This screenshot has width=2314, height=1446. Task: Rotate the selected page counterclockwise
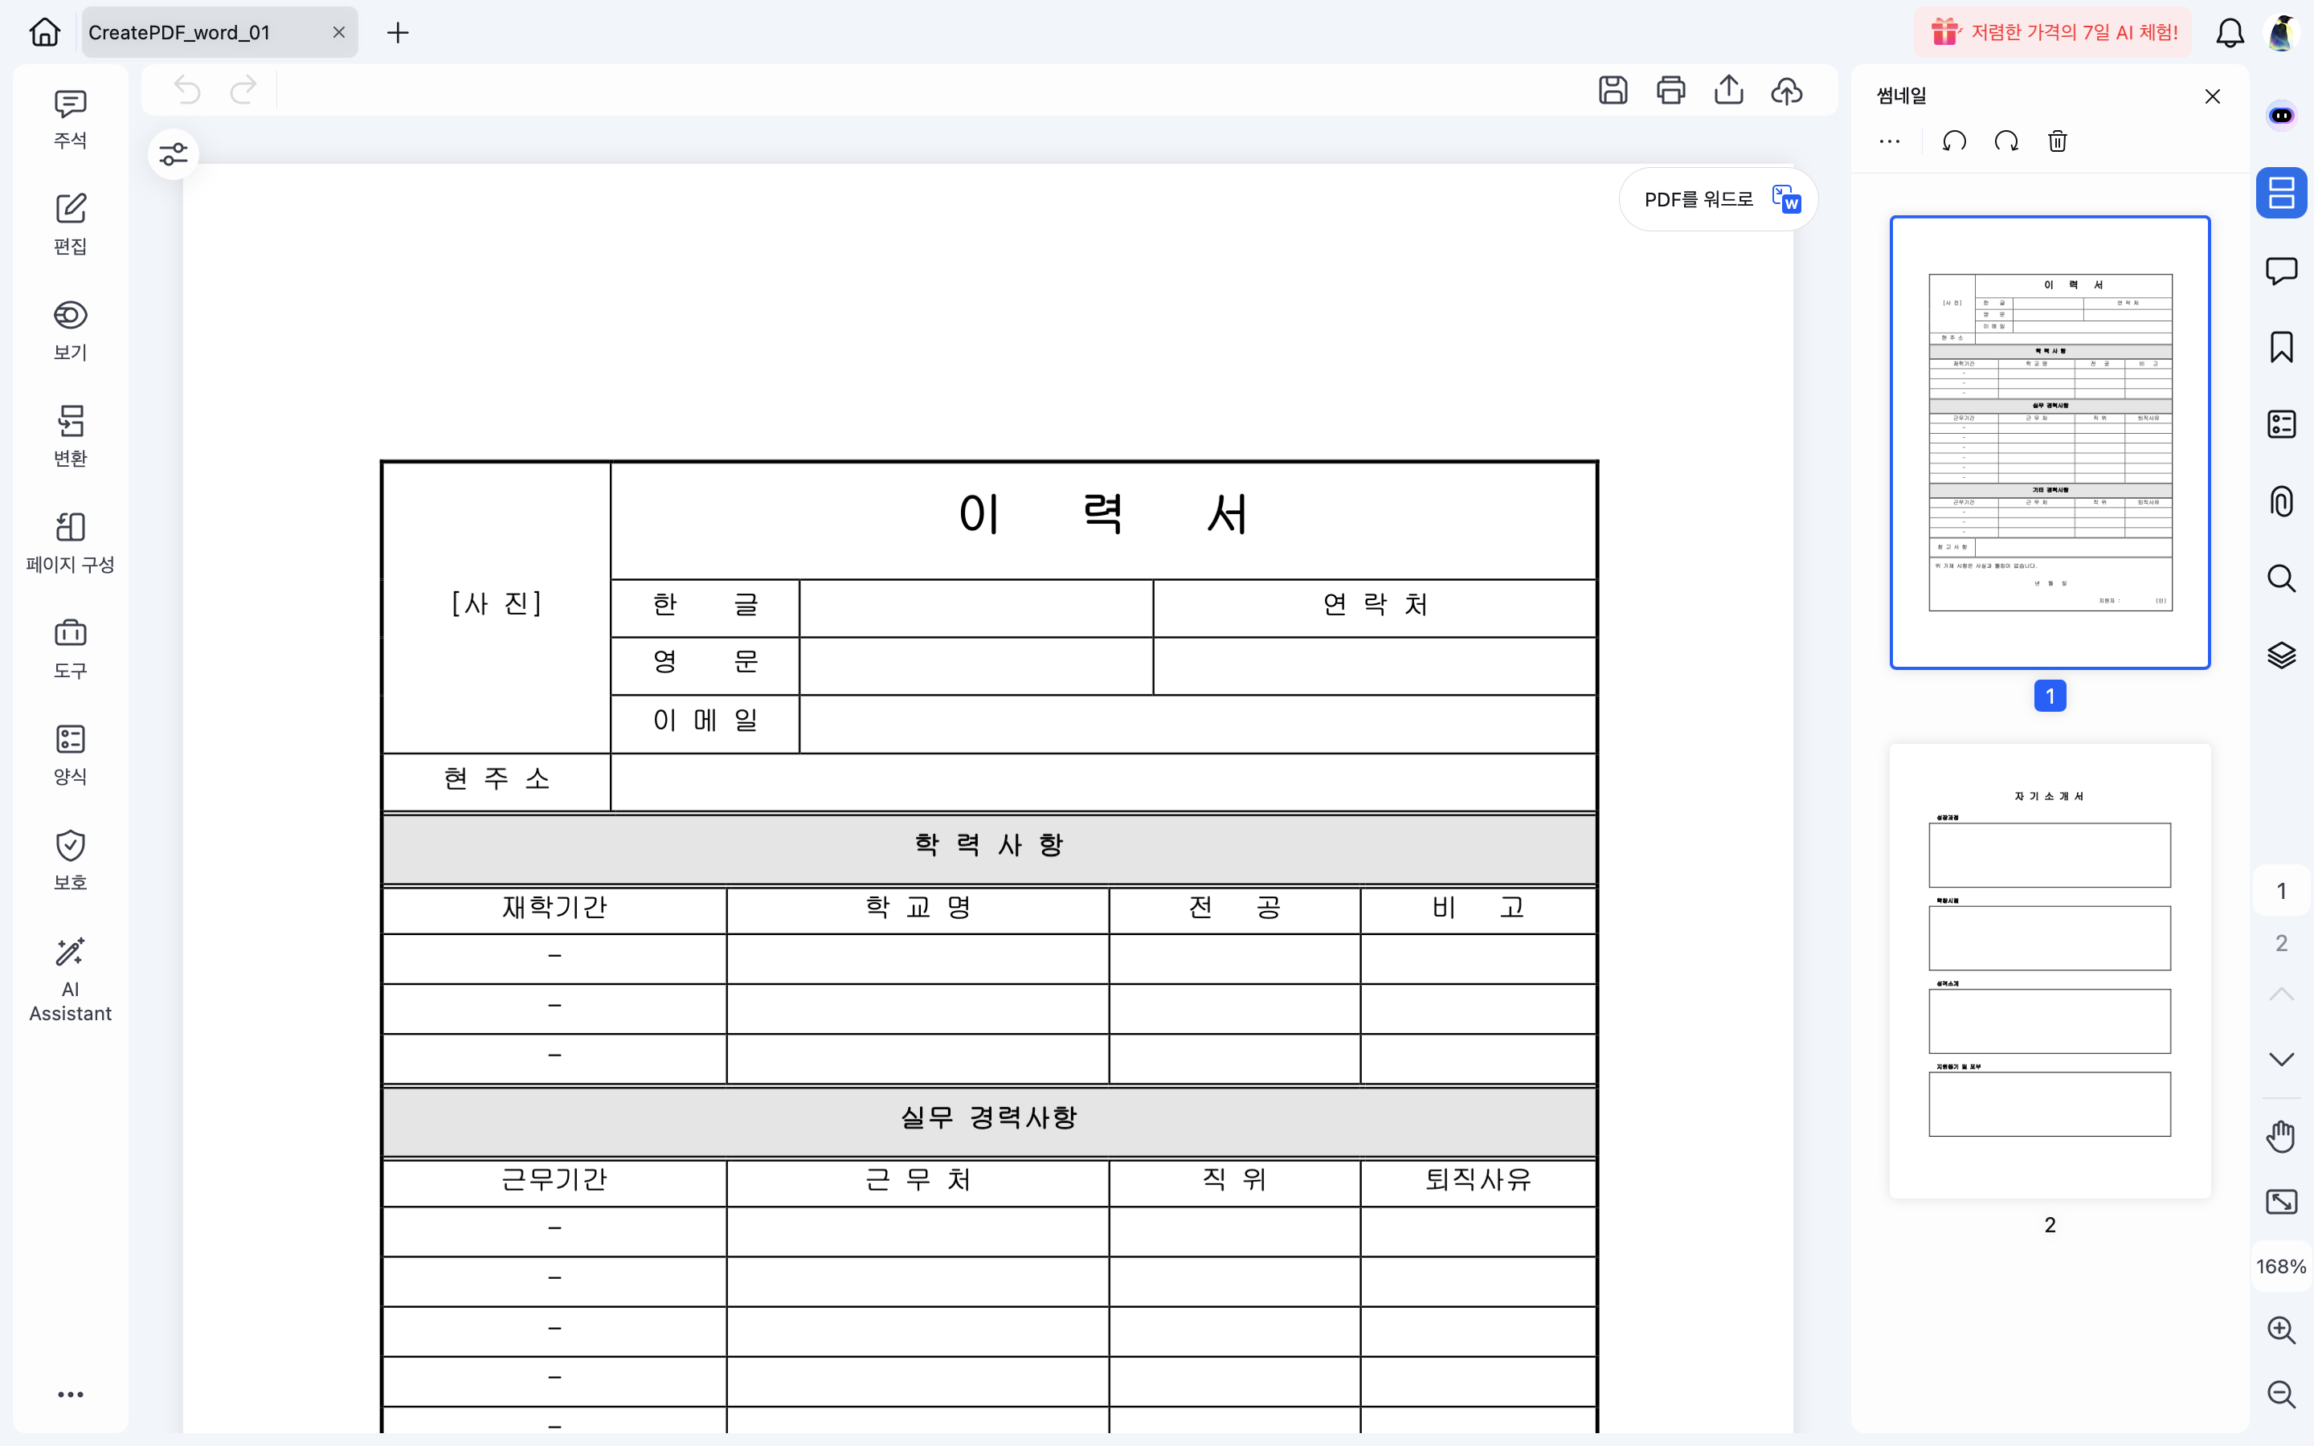[1953, 141]
